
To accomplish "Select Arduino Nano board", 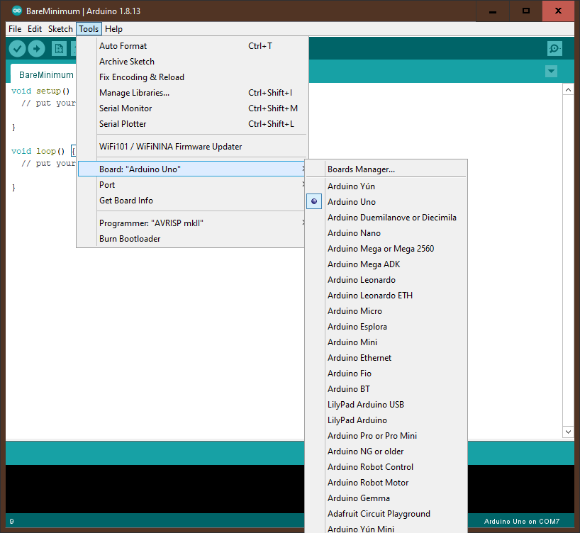I will pos(386,233).
